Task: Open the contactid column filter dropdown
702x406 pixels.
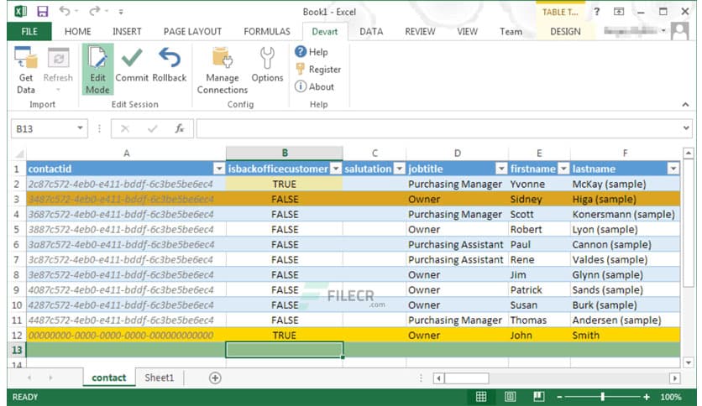Action: (219, 169)
